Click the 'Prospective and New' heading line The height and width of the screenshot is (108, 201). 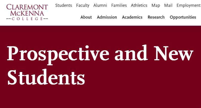100,54
